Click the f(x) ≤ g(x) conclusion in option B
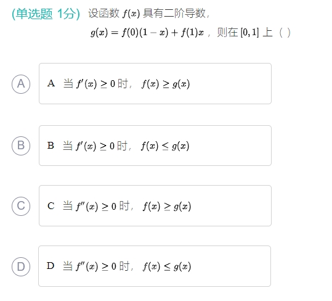The width and height of the screenshot is (332, 301). 165,146
